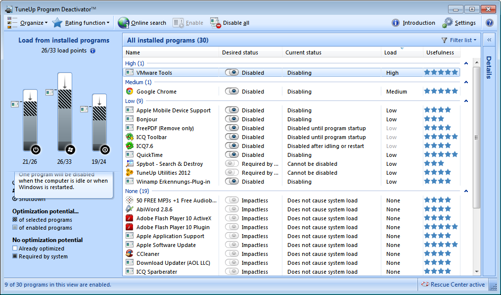The height and width of the screenshot is (295, 501).
Task: Open the Filter list dropdown
Action: [x=459, y=40]
